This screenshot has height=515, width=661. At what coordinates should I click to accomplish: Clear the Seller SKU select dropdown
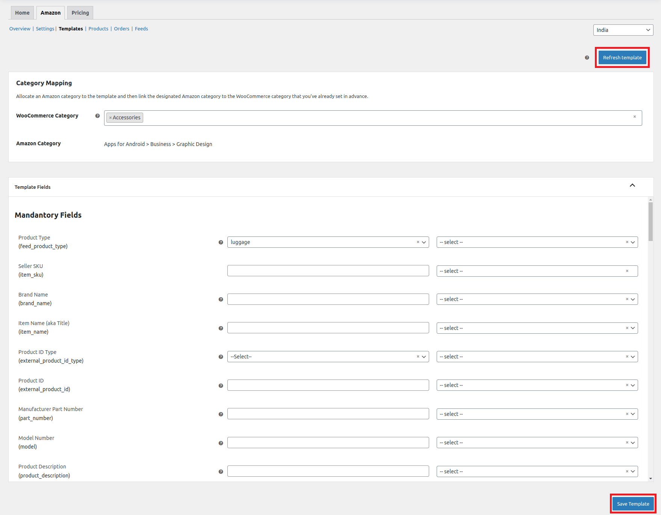[627, 271]
